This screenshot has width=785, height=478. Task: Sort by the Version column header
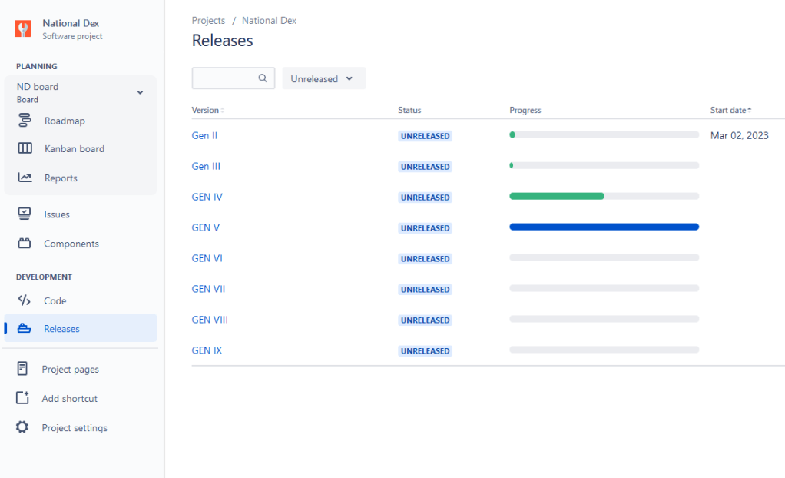click(207, 111)
